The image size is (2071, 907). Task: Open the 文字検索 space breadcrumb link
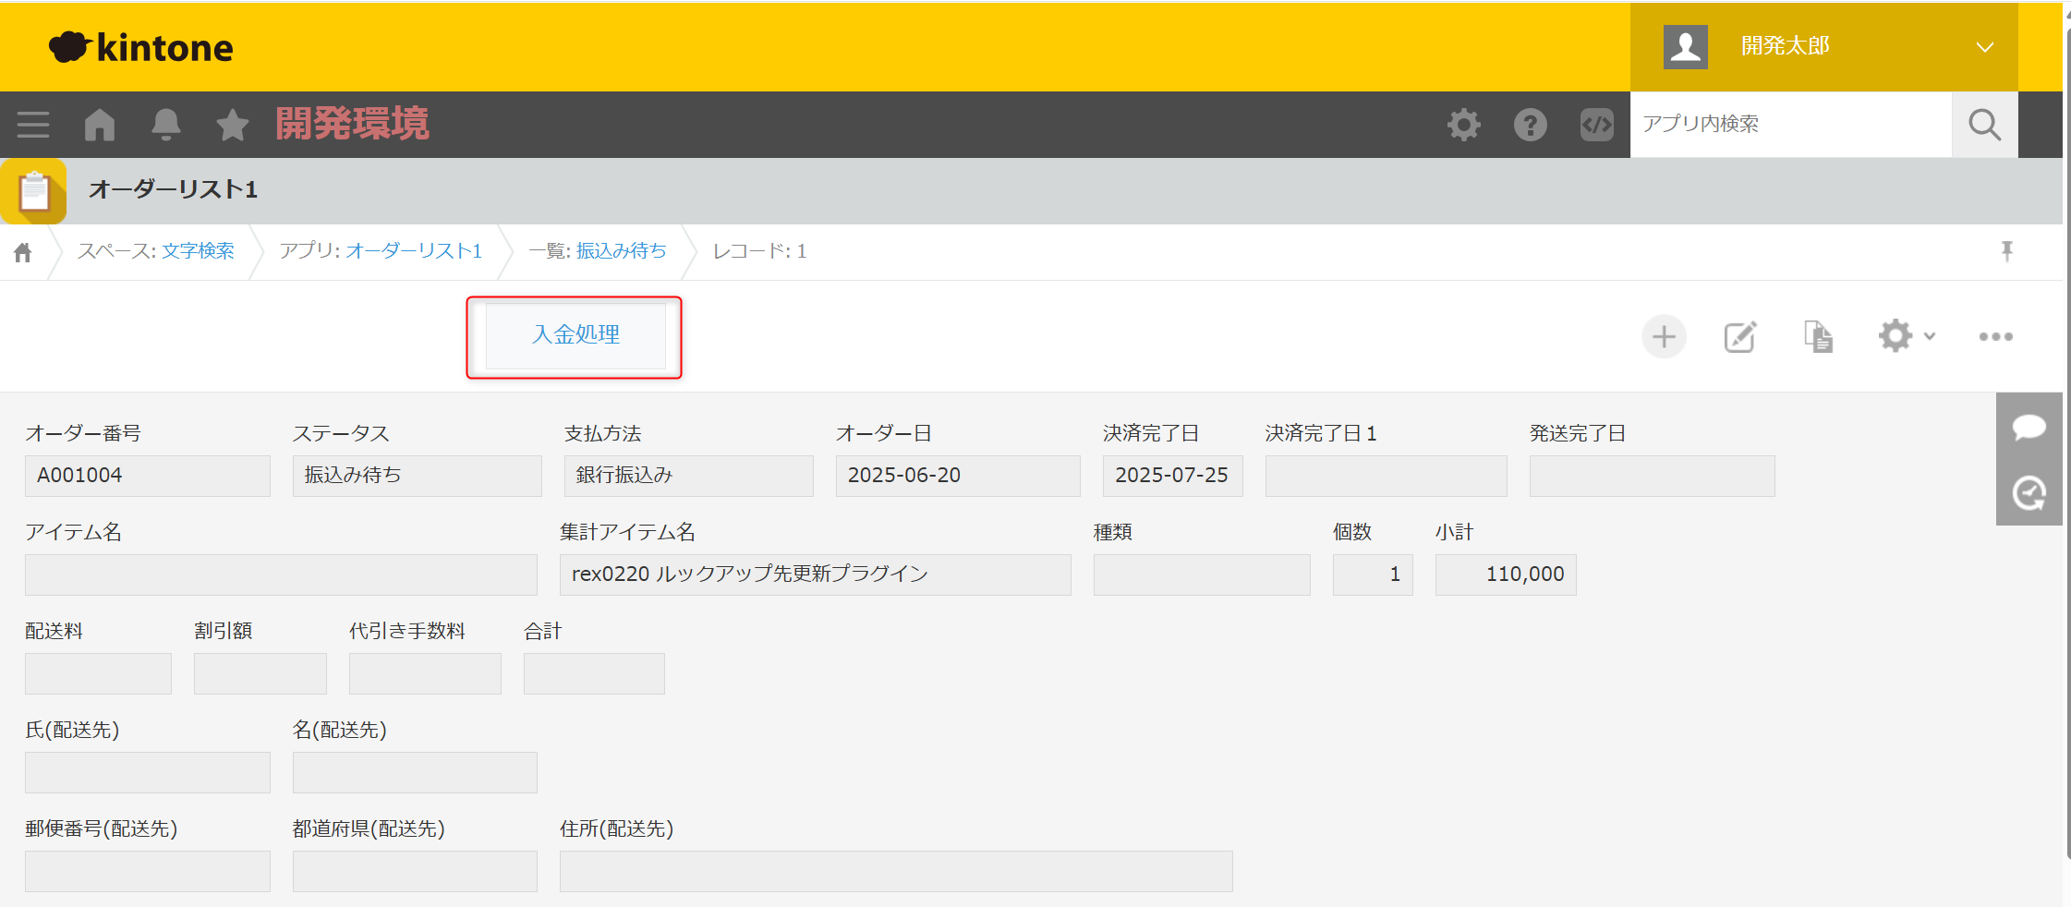click(x=198, y=251)
